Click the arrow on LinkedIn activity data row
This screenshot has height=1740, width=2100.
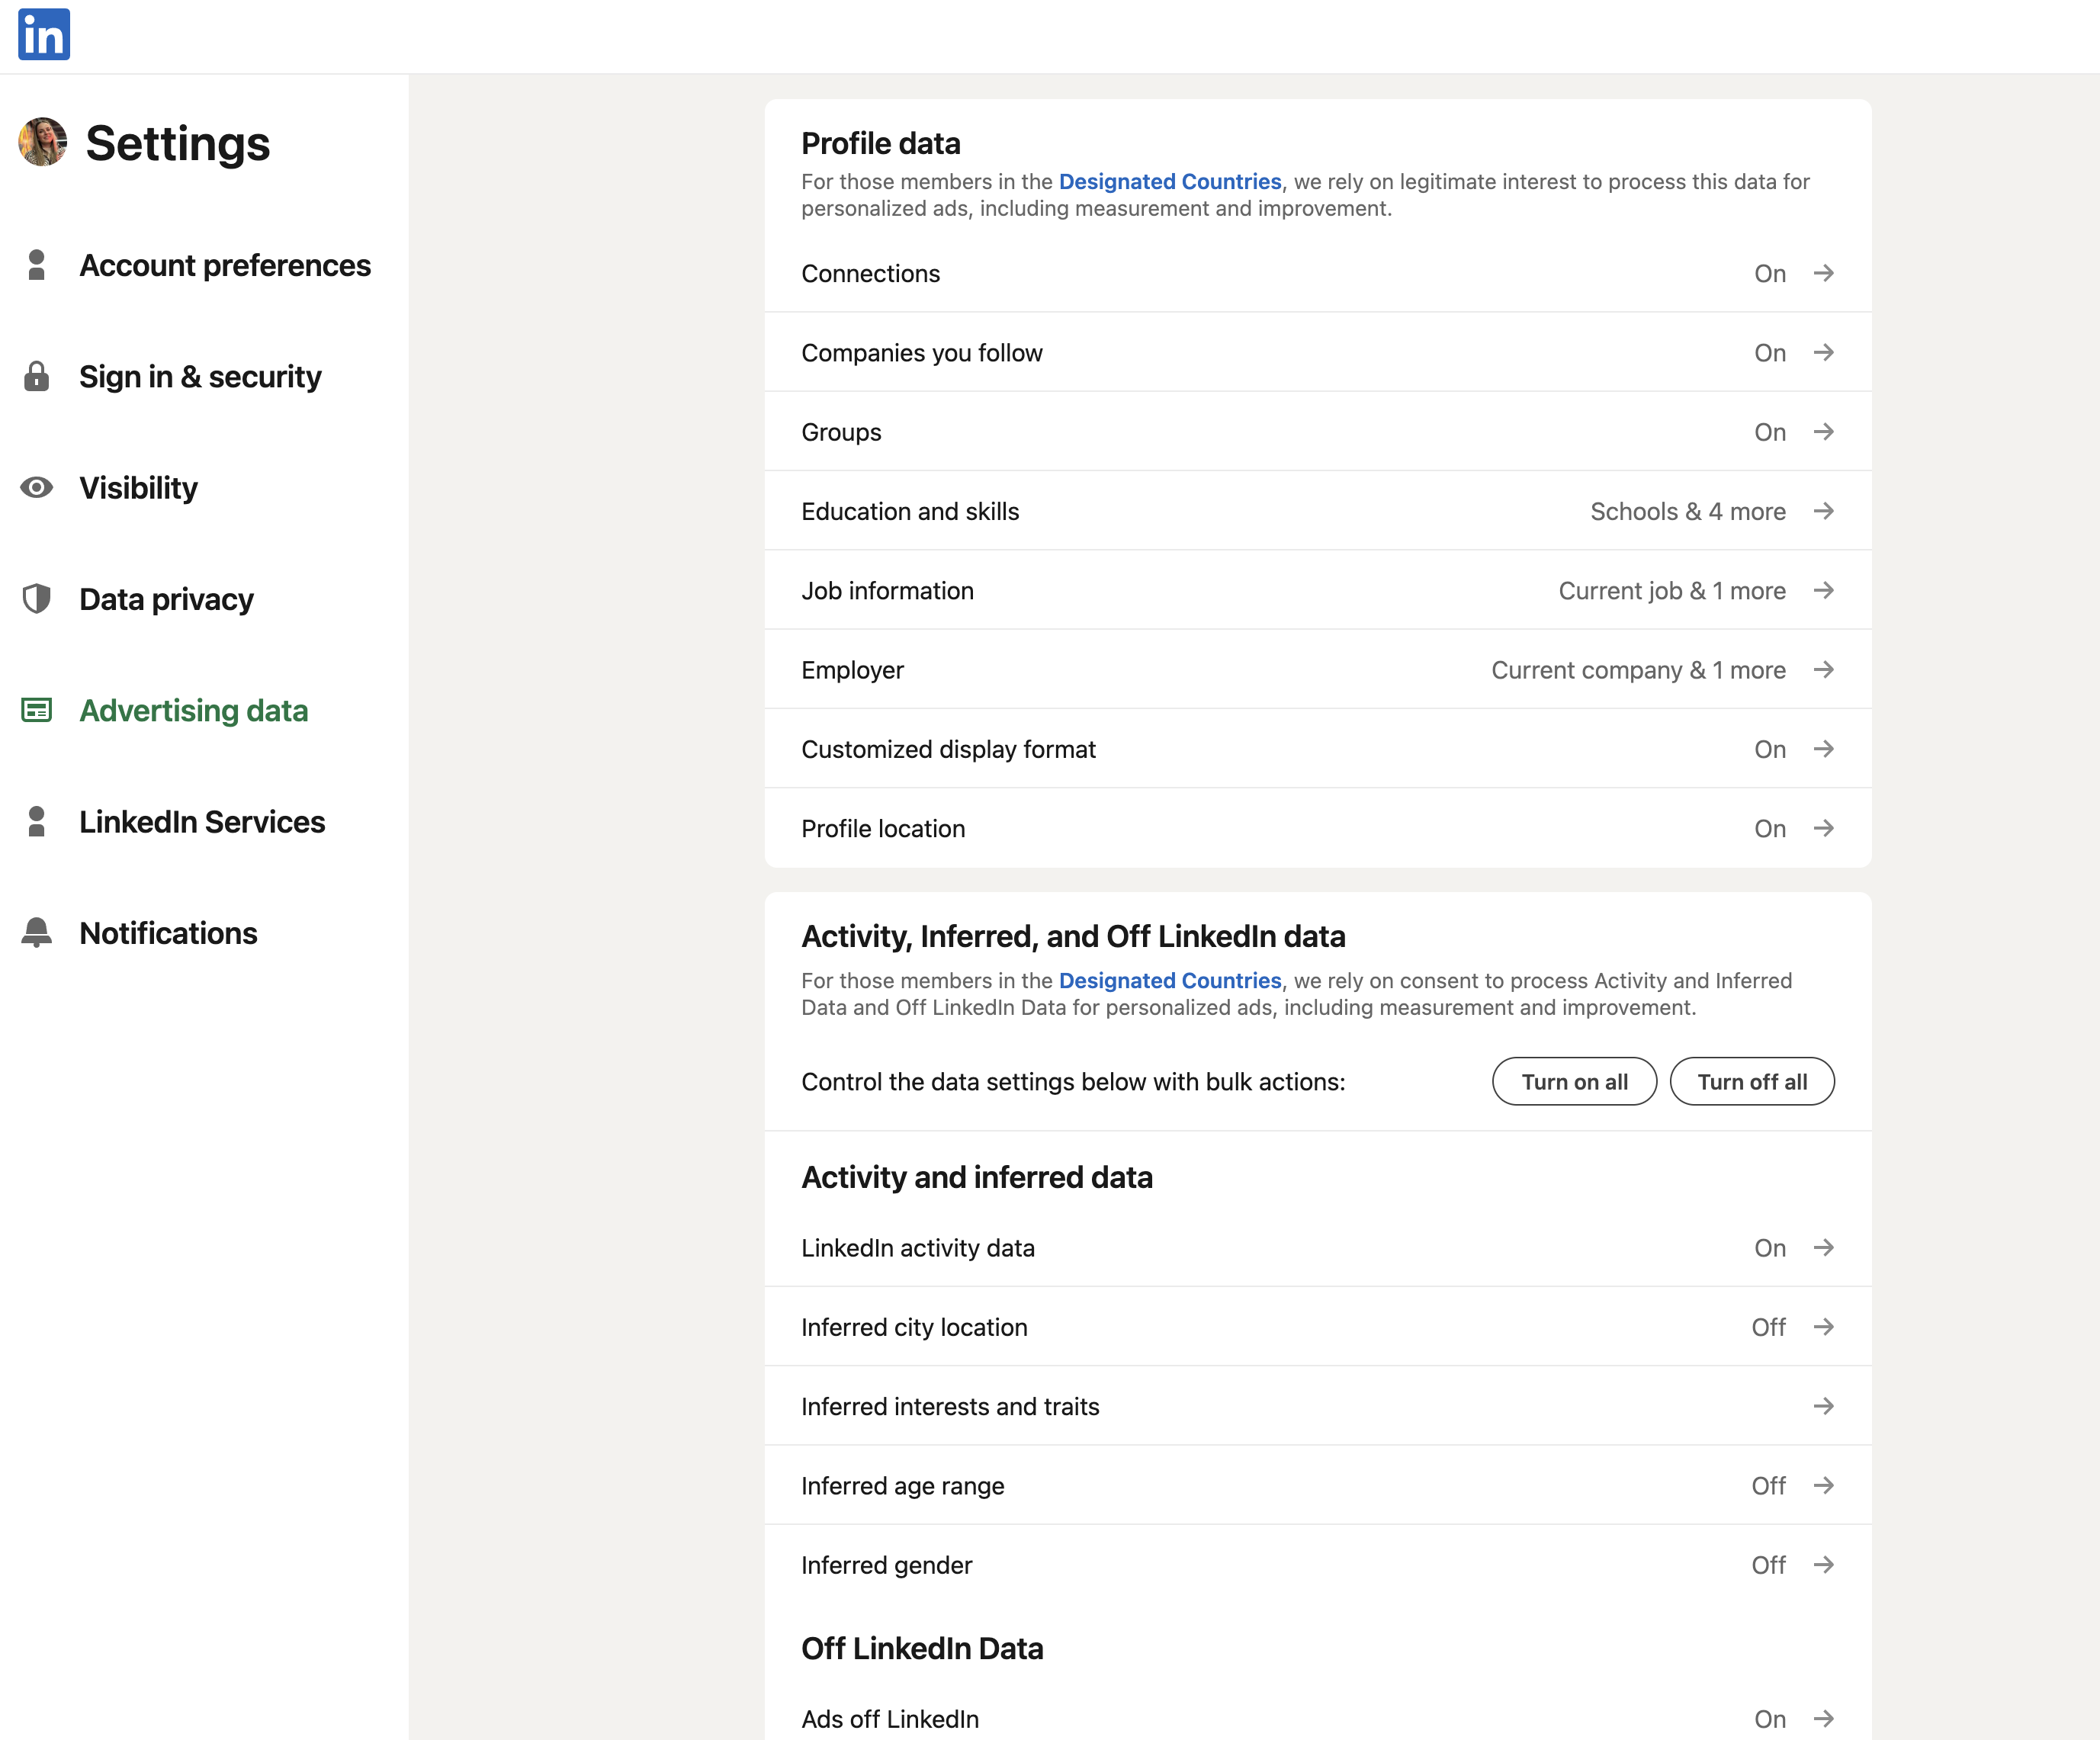point(1823,1248)
